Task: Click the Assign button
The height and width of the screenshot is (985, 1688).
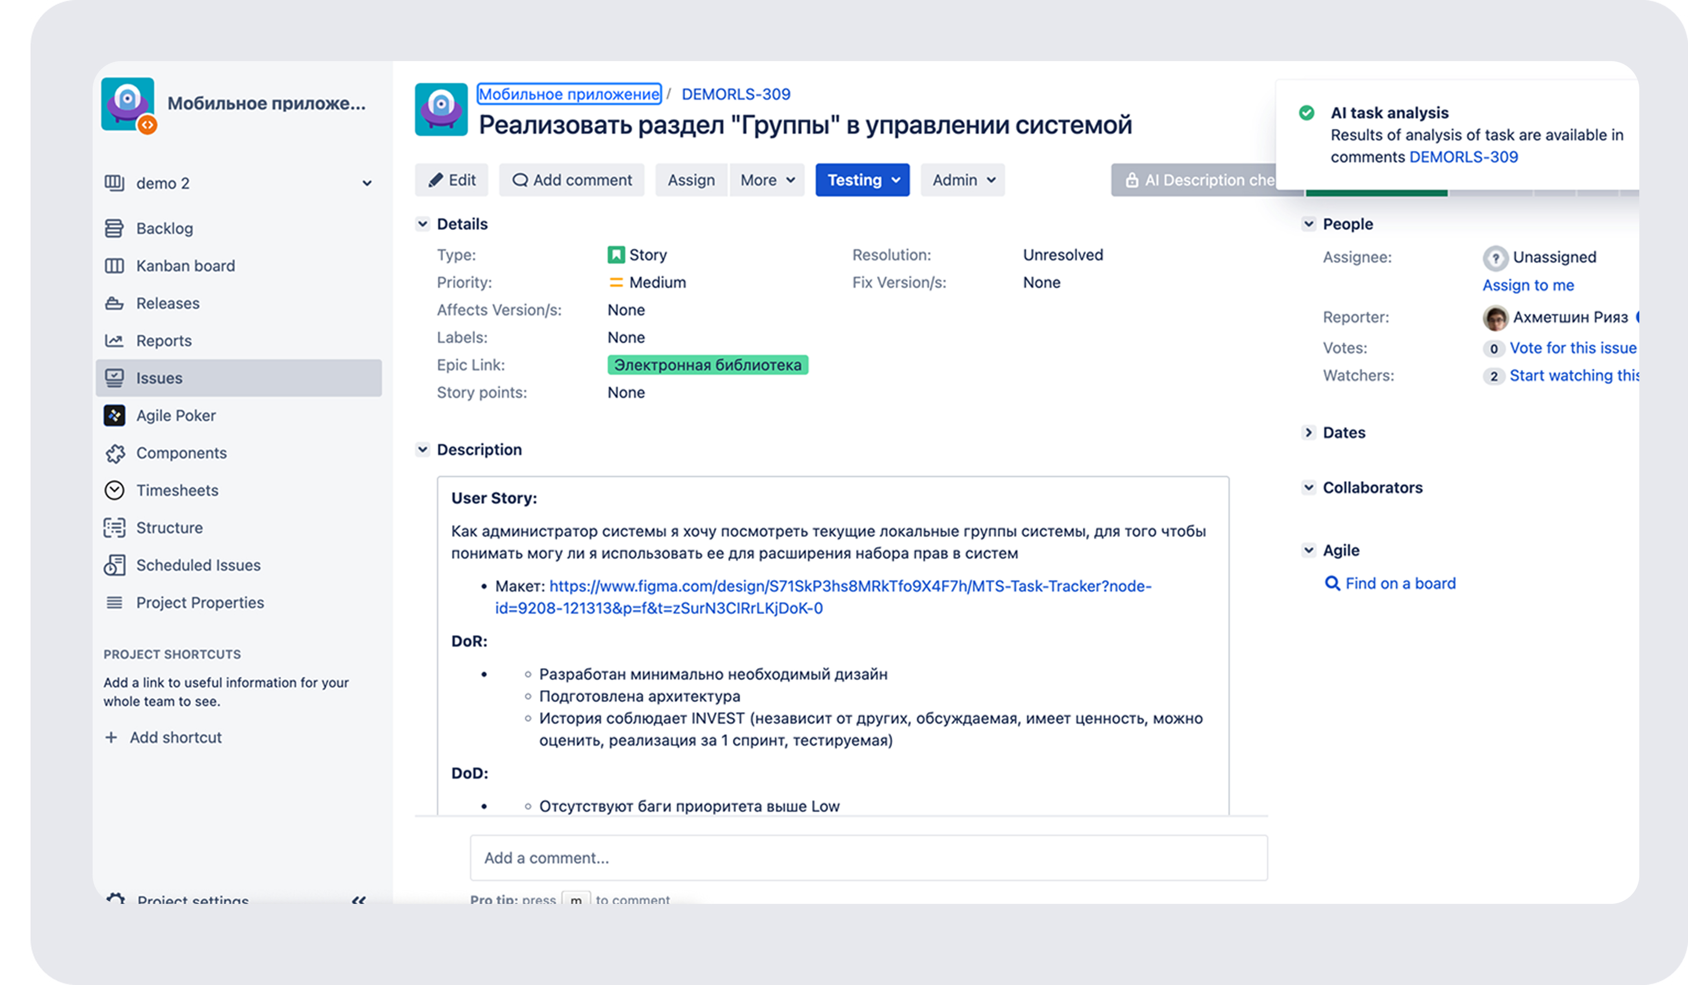Action: click(x=691, y=180)
